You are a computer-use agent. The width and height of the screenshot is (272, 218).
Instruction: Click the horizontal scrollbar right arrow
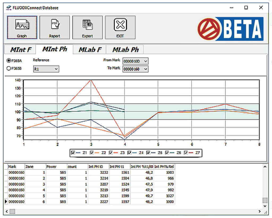pos(260,212)
